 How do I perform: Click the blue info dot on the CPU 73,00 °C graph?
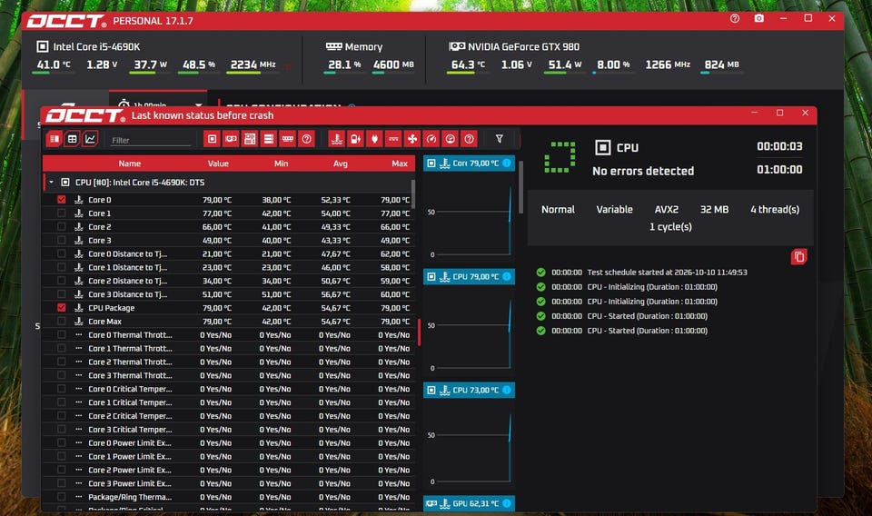507,390
